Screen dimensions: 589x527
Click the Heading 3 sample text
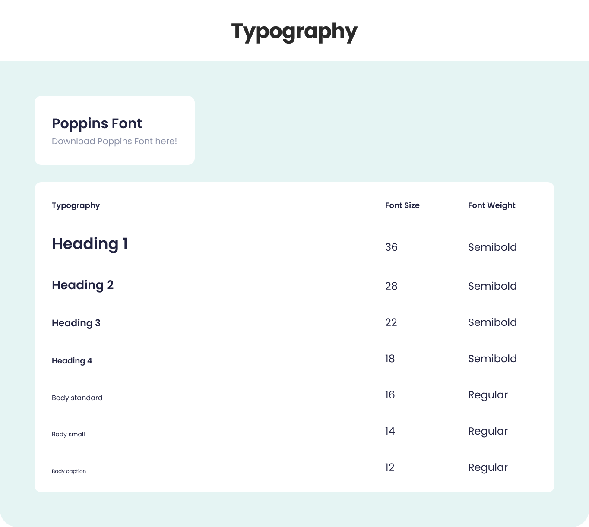(x=76, y=323)
